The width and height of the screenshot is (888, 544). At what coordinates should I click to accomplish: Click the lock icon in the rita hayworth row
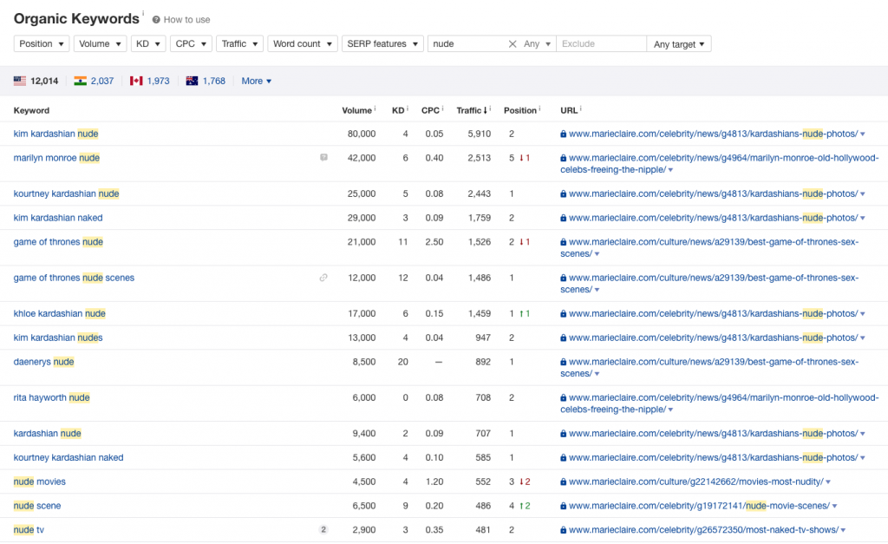click(563, 397)
